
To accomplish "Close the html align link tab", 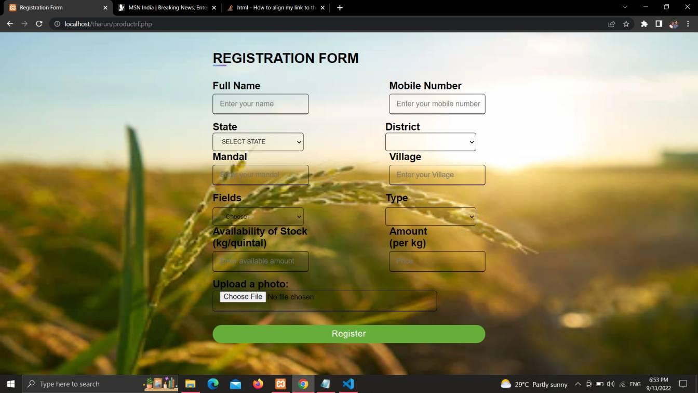I will [x=323, y=8].
